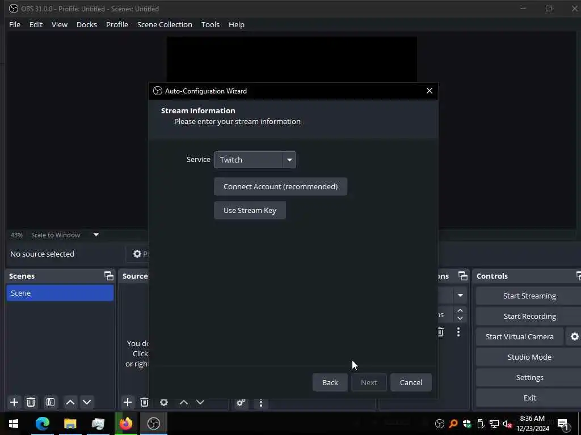Viewport: 581px width, 435px height.
Task: Click the Exit button
Action: (529, 398)
